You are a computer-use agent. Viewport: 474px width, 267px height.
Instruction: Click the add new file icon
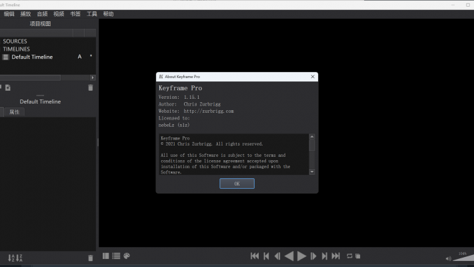coord(8,87)
